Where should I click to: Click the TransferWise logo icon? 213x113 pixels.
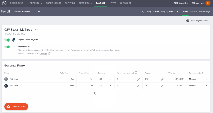tap(14, 47)
